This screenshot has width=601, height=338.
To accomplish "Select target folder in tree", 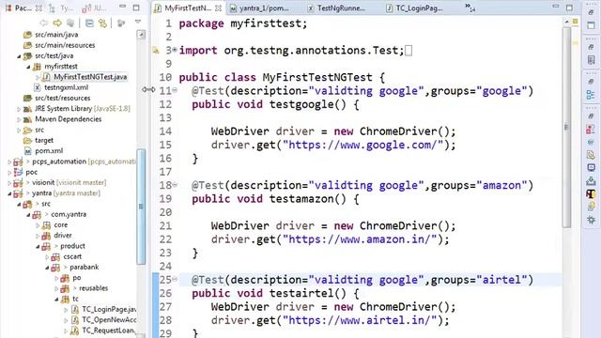I will 44,140.
